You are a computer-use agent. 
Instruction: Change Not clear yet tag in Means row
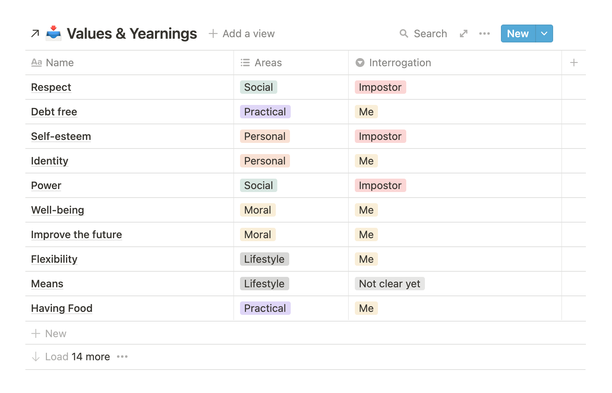point(389,284)
